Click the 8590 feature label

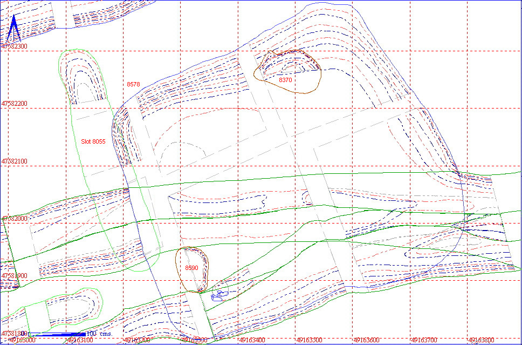click(x=191, y=268)
